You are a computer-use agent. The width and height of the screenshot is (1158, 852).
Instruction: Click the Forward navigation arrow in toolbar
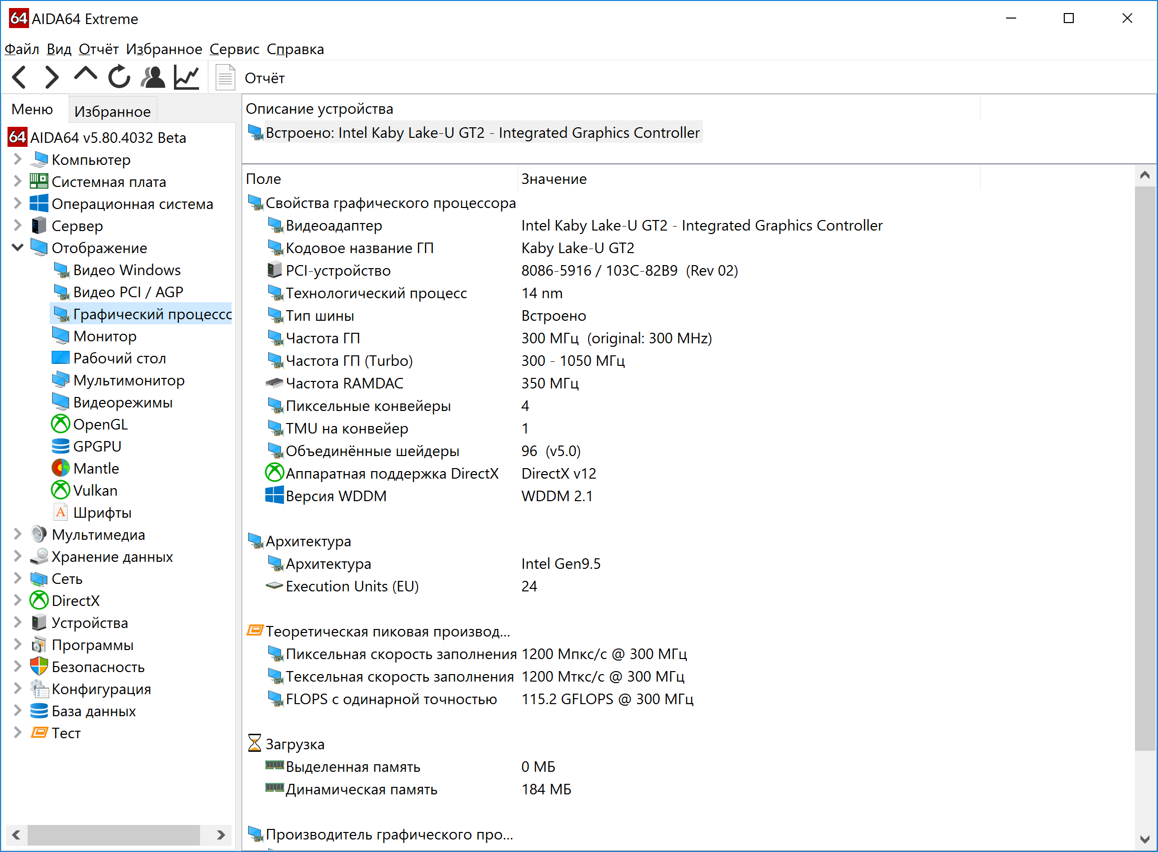[x=52, y=77]
